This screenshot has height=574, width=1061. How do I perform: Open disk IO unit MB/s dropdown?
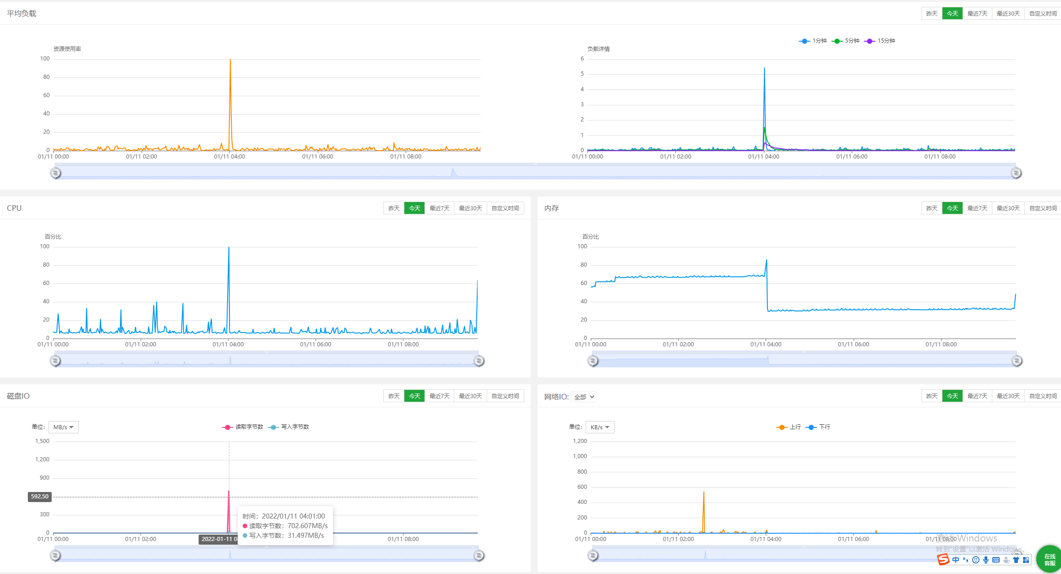(63, 427)
